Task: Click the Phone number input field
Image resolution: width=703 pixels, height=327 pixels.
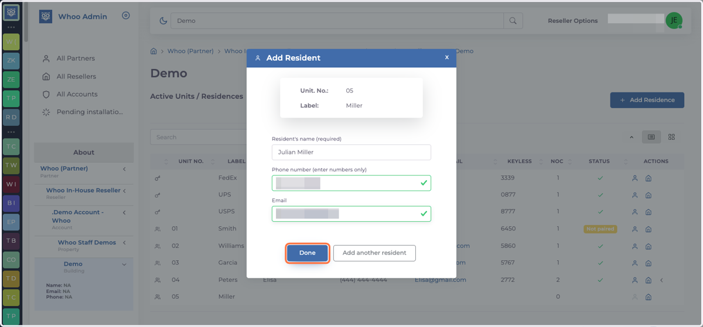Action: click(351, 183)
